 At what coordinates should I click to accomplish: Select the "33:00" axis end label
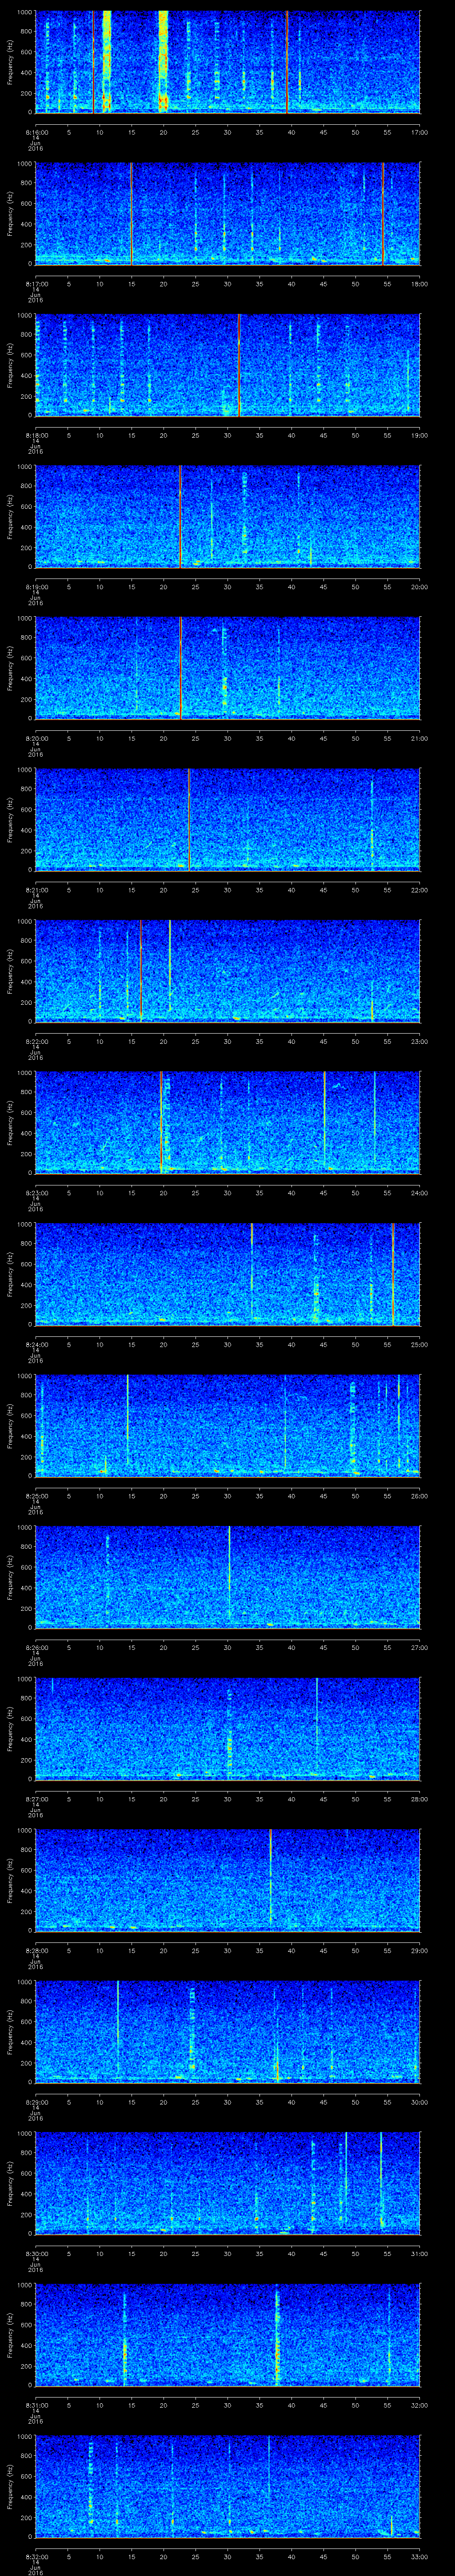(419, 2556)
